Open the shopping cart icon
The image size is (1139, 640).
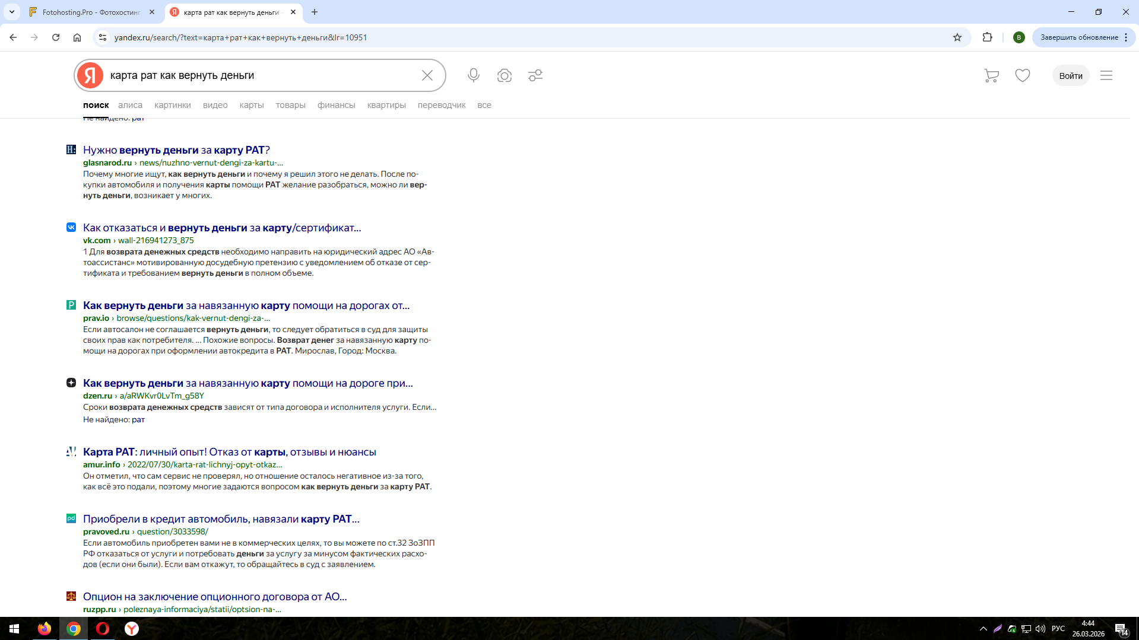(x=991, y=75)
